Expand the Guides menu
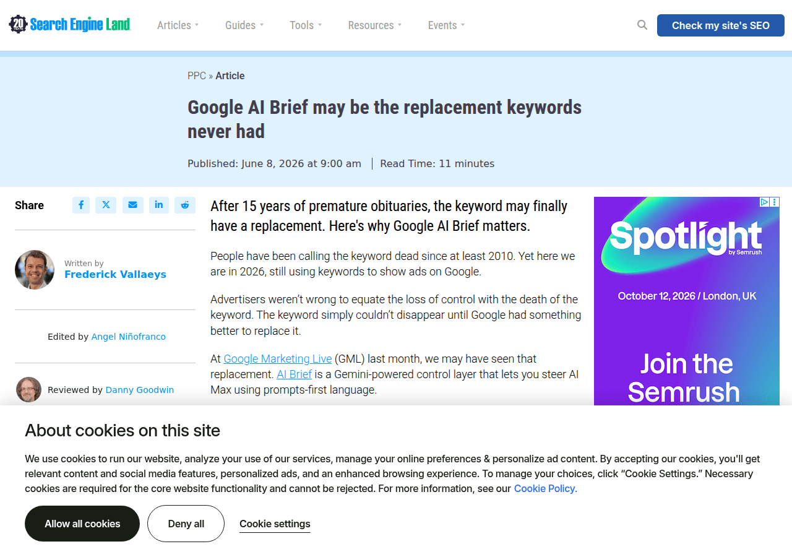This screenshot has width=792, height=557. pos(244,25)
